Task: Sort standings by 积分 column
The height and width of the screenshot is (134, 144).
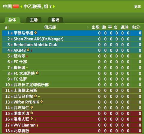Action: pyautogui.click(x=136, y=27)
